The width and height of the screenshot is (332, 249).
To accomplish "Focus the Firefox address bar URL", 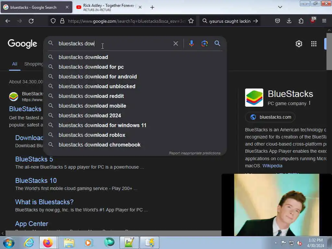I will tap(127, 21).
